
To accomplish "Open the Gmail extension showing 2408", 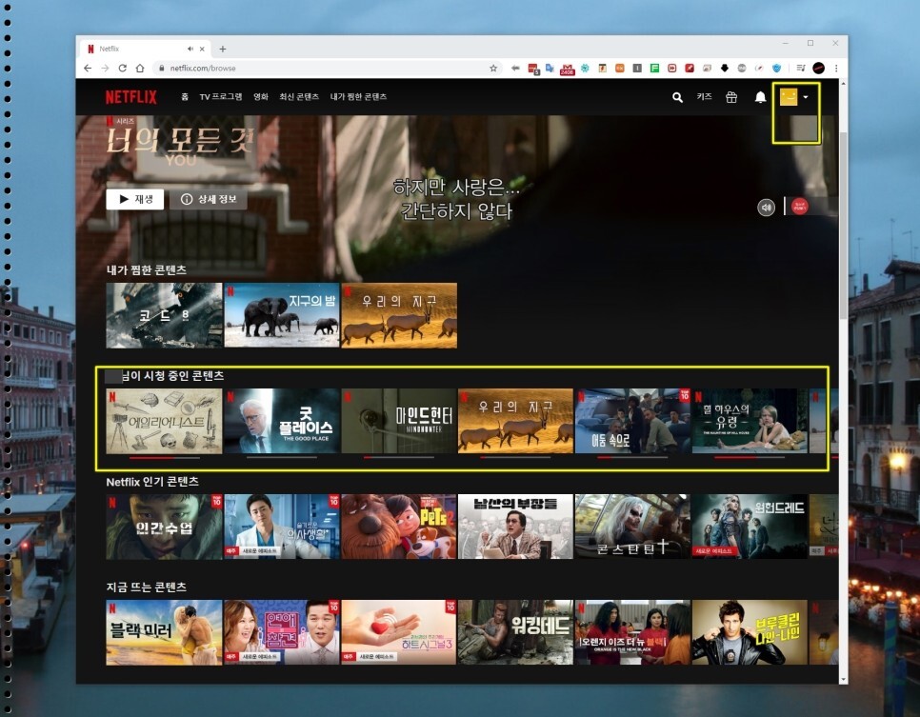I will point(567,69).
